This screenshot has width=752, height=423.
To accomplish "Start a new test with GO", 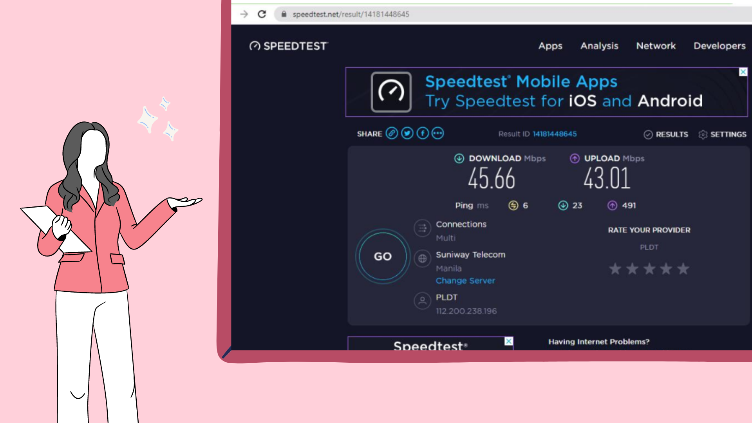I will click(x=383, y=256).
